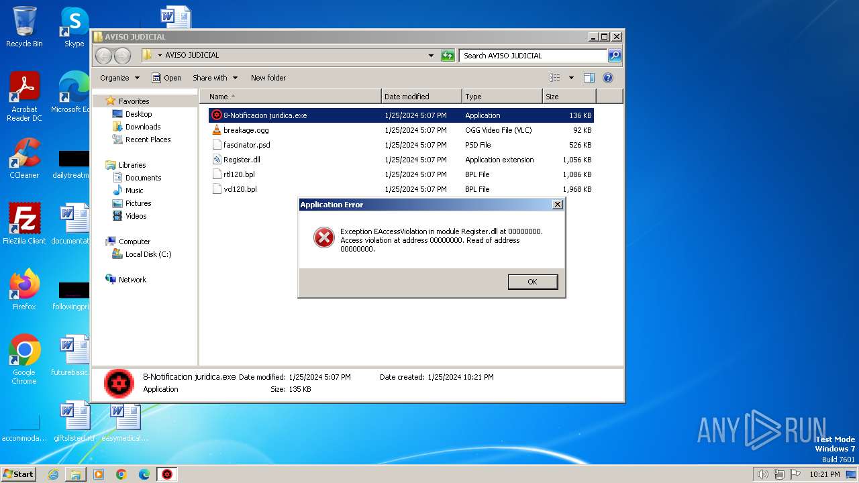Sort by the Name column header
The width and height of the screenshot is (859, 483).
point(290,97)
